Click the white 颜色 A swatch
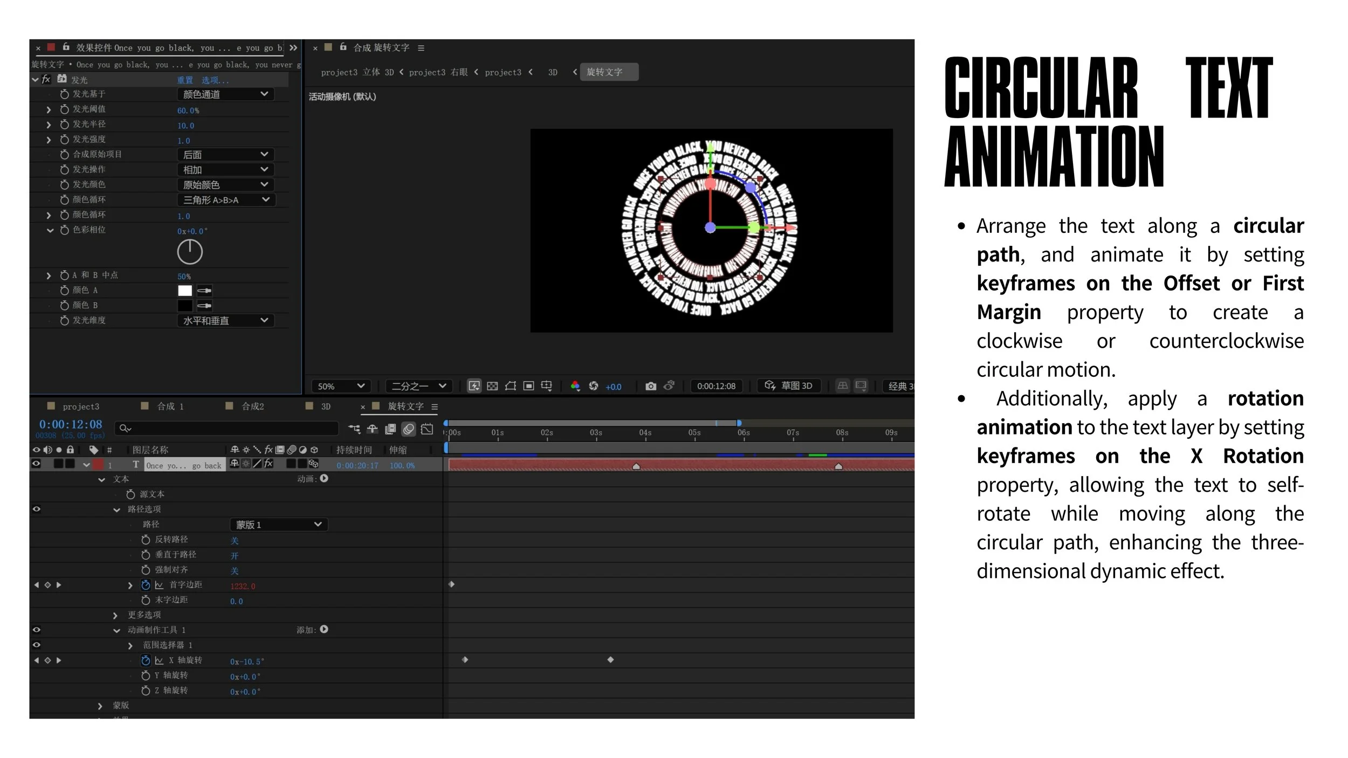 point(185,291)
